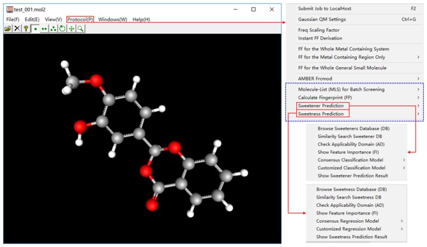Open the Protocol(P) menu
427x247 pixels.
pyautogui.click(x=80, y=19)
